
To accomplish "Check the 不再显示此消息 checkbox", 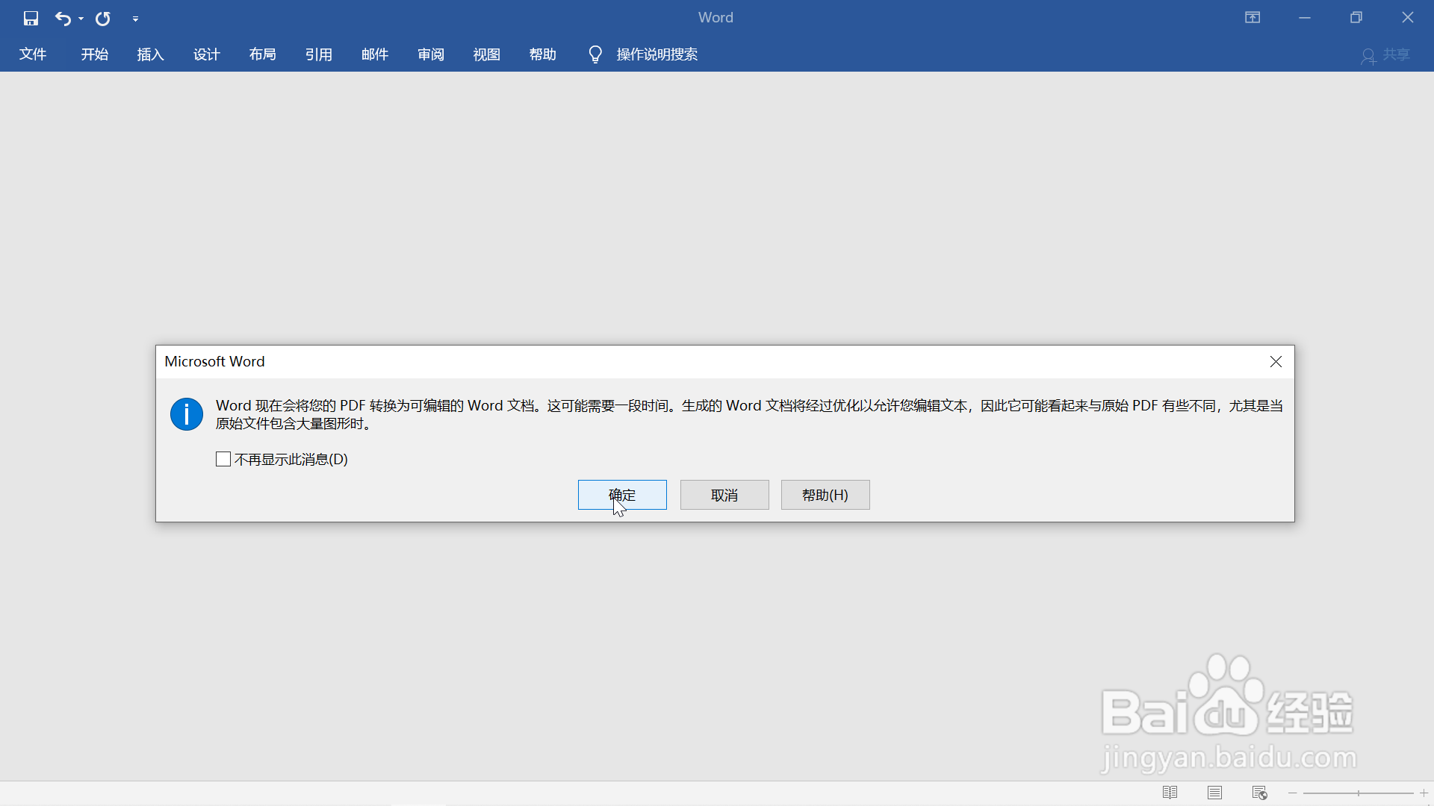I will point(223,459).
